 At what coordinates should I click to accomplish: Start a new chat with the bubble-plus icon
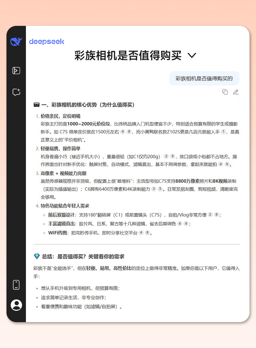point(16,92)
